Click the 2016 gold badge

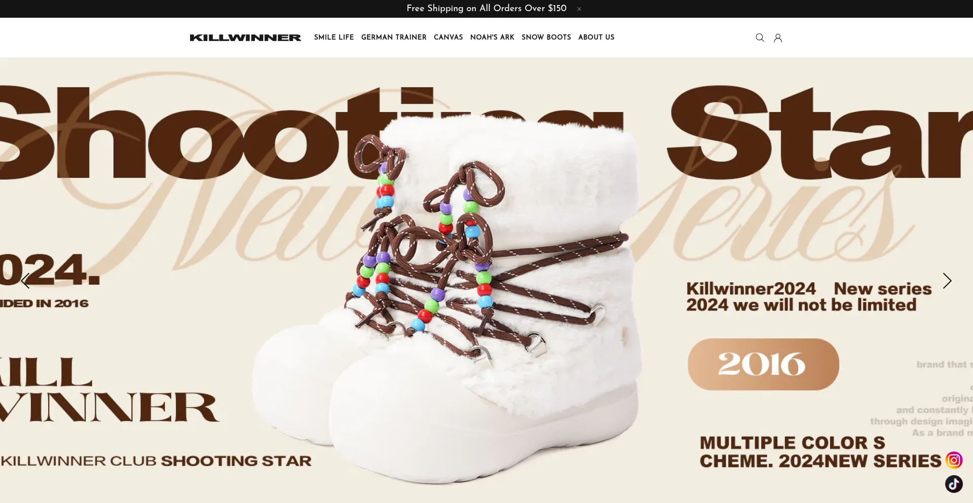pos(763,364)
